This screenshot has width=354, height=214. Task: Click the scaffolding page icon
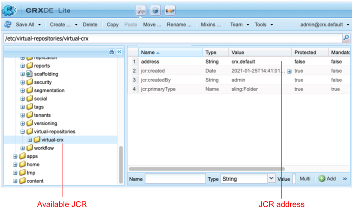click(29, 74)
